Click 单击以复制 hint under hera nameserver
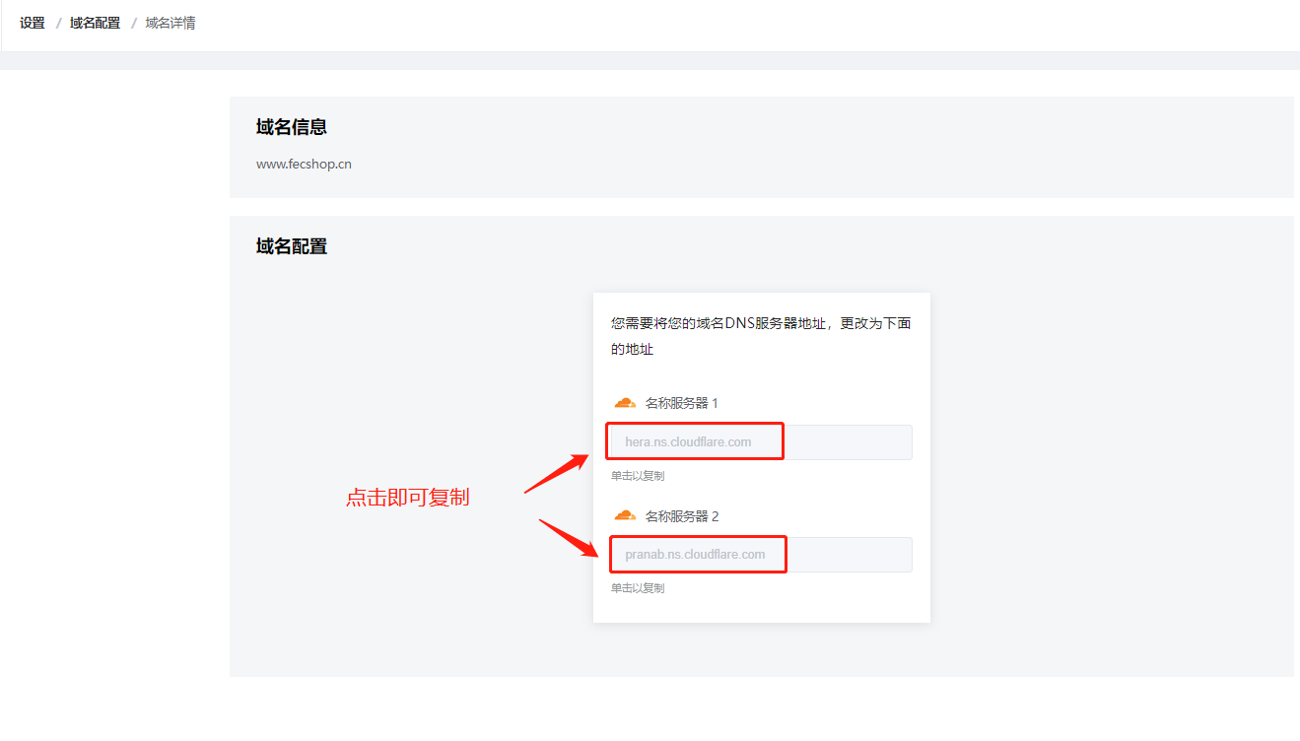Image resolution: width=1300 pixels, height=741 pixels. (638, 476)
